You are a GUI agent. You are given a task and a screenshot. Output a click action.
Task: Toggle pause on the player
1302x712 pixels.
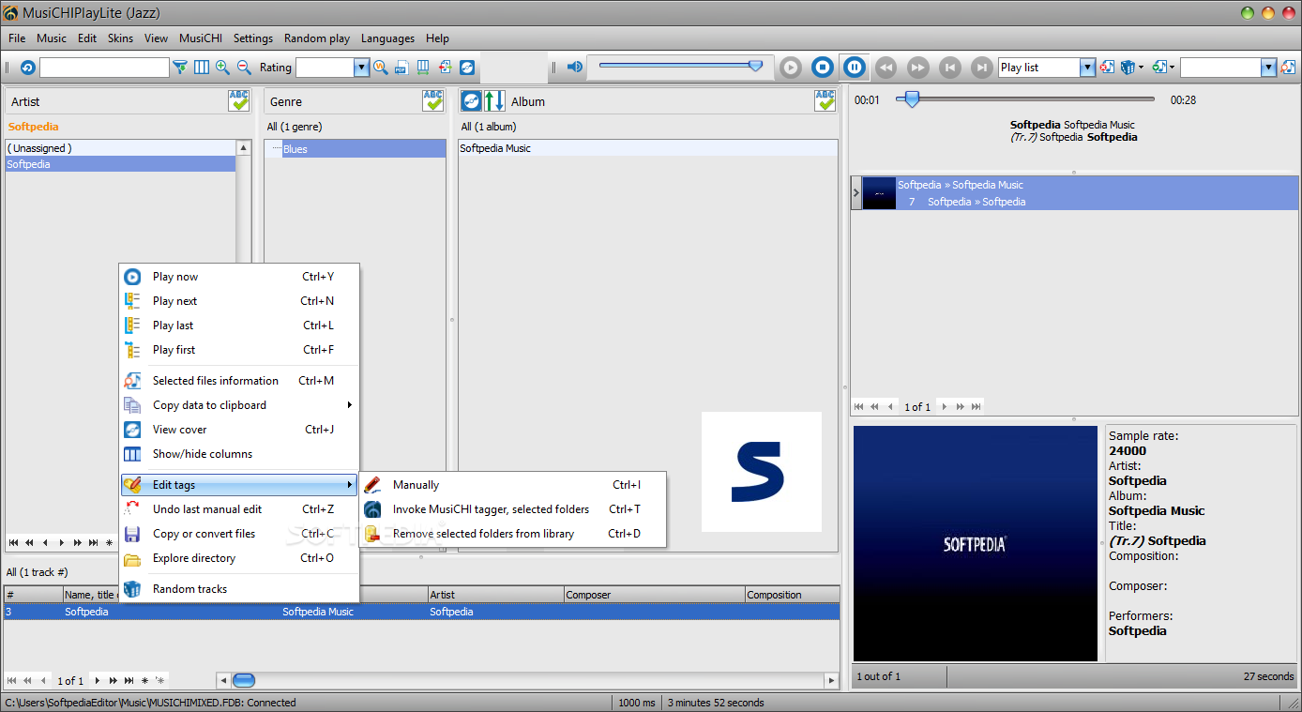pos(854,68)
